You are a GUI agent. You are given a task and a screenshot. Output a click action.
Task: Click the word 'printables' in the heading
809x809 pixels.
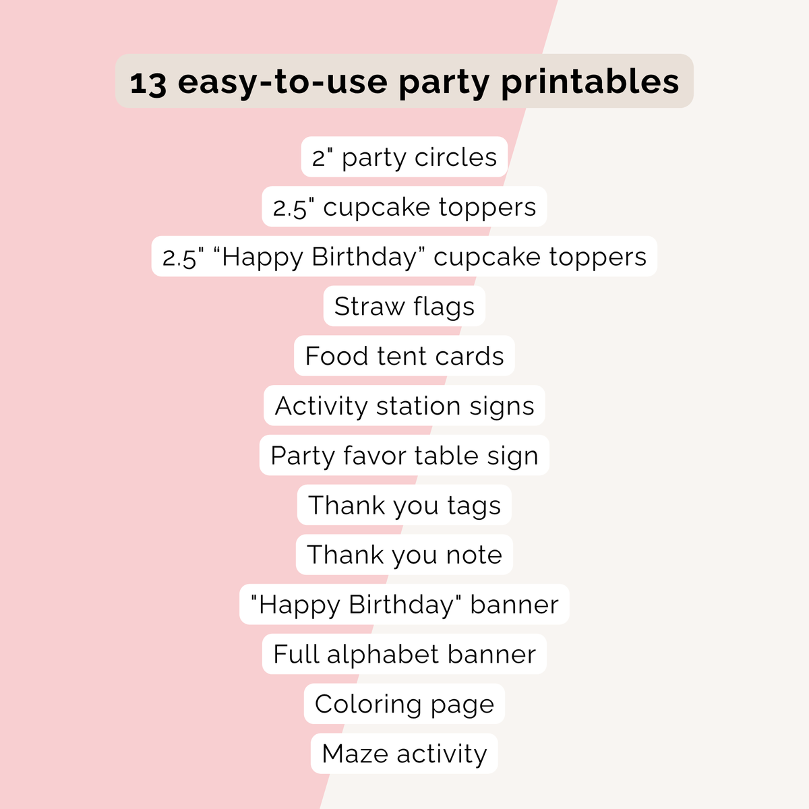click(589, 82)
